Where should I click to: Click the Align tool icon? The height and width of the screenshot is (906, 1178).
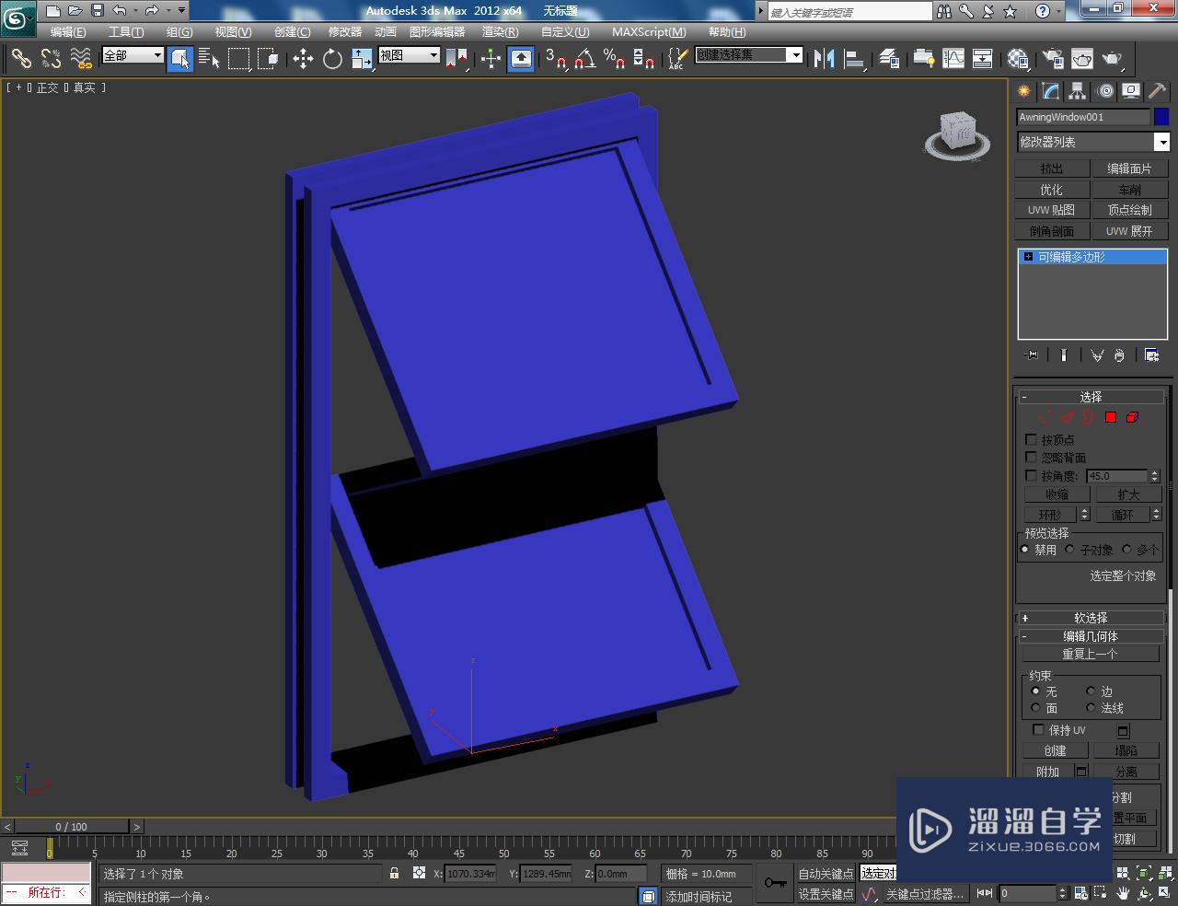click(x=855, y=59)
